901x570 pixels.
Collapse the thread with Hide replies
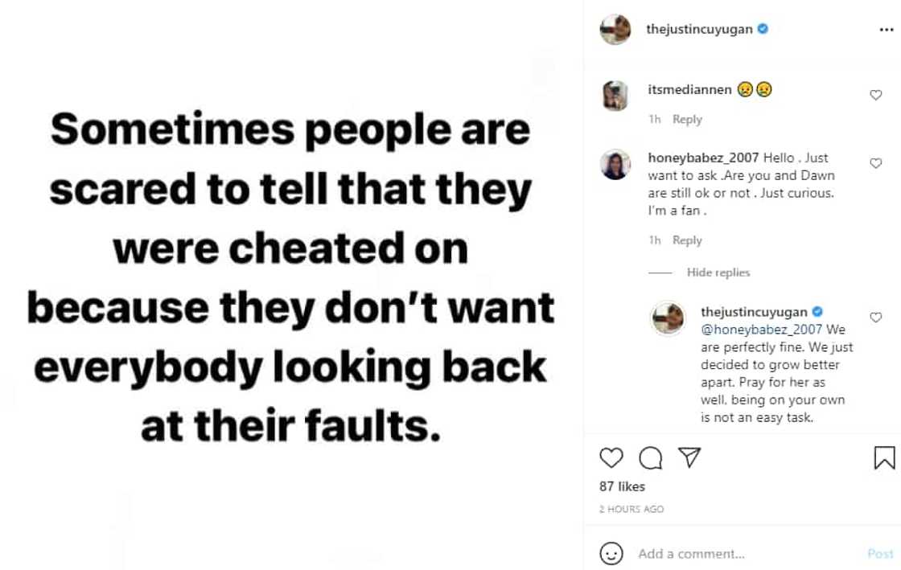tap(718, 273)
